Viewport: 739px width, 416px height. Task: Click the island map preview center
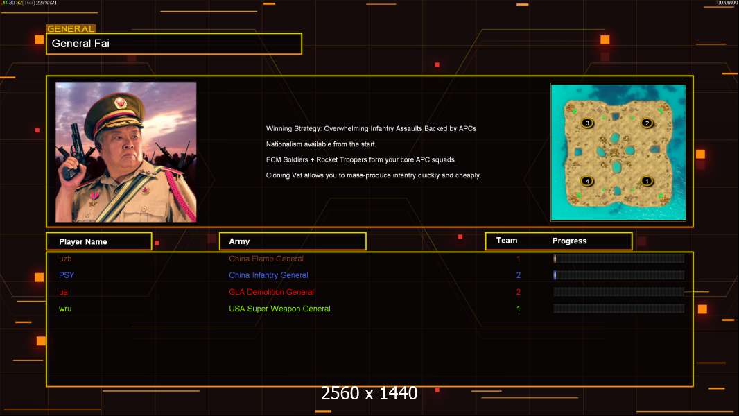[x=618, y=152]
